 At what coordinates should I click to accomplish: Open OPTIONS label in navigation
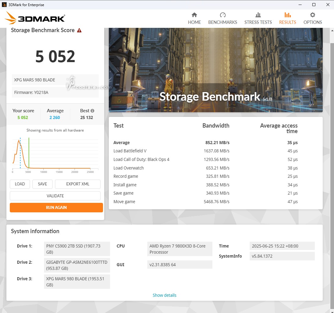click(x=313, y=22)
